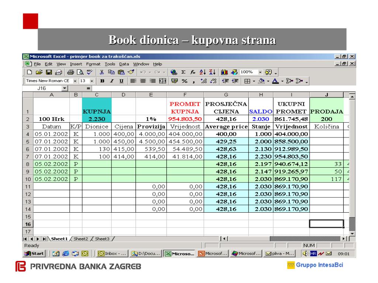Open the Format menu

click(93, 64)
